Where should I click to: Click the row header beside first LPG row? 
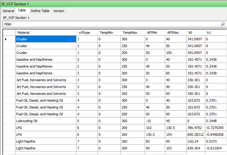coord(9,128)
